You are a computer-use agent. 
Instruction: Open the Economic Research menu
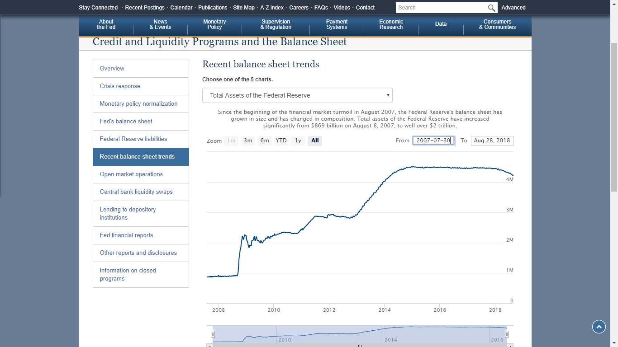[391, 24]
